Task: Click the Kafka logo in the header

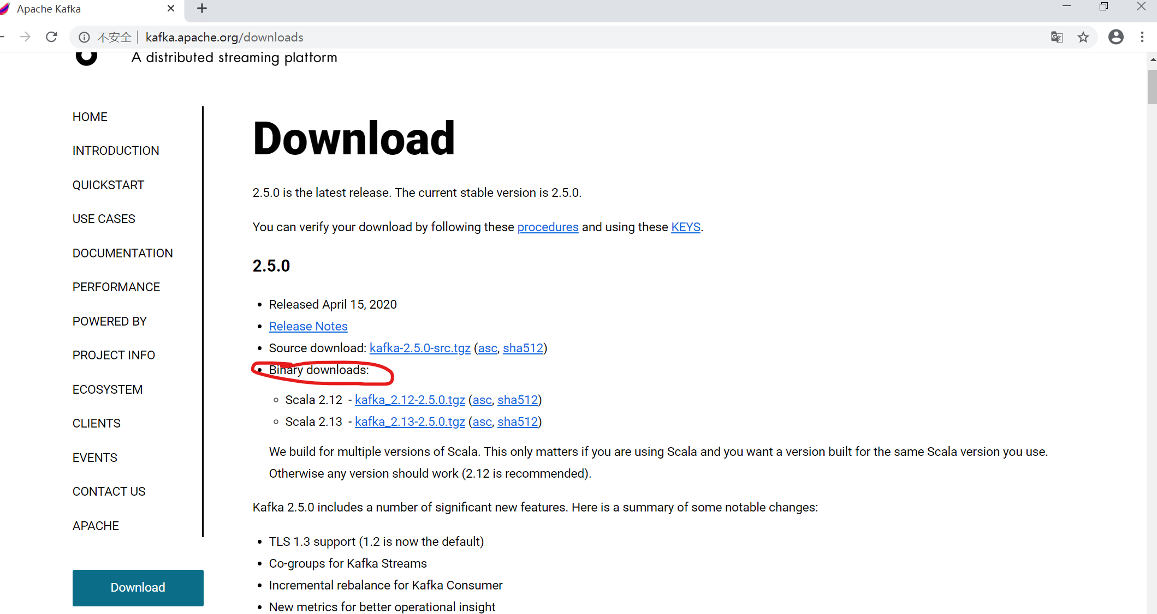Action: click(86, 58)
